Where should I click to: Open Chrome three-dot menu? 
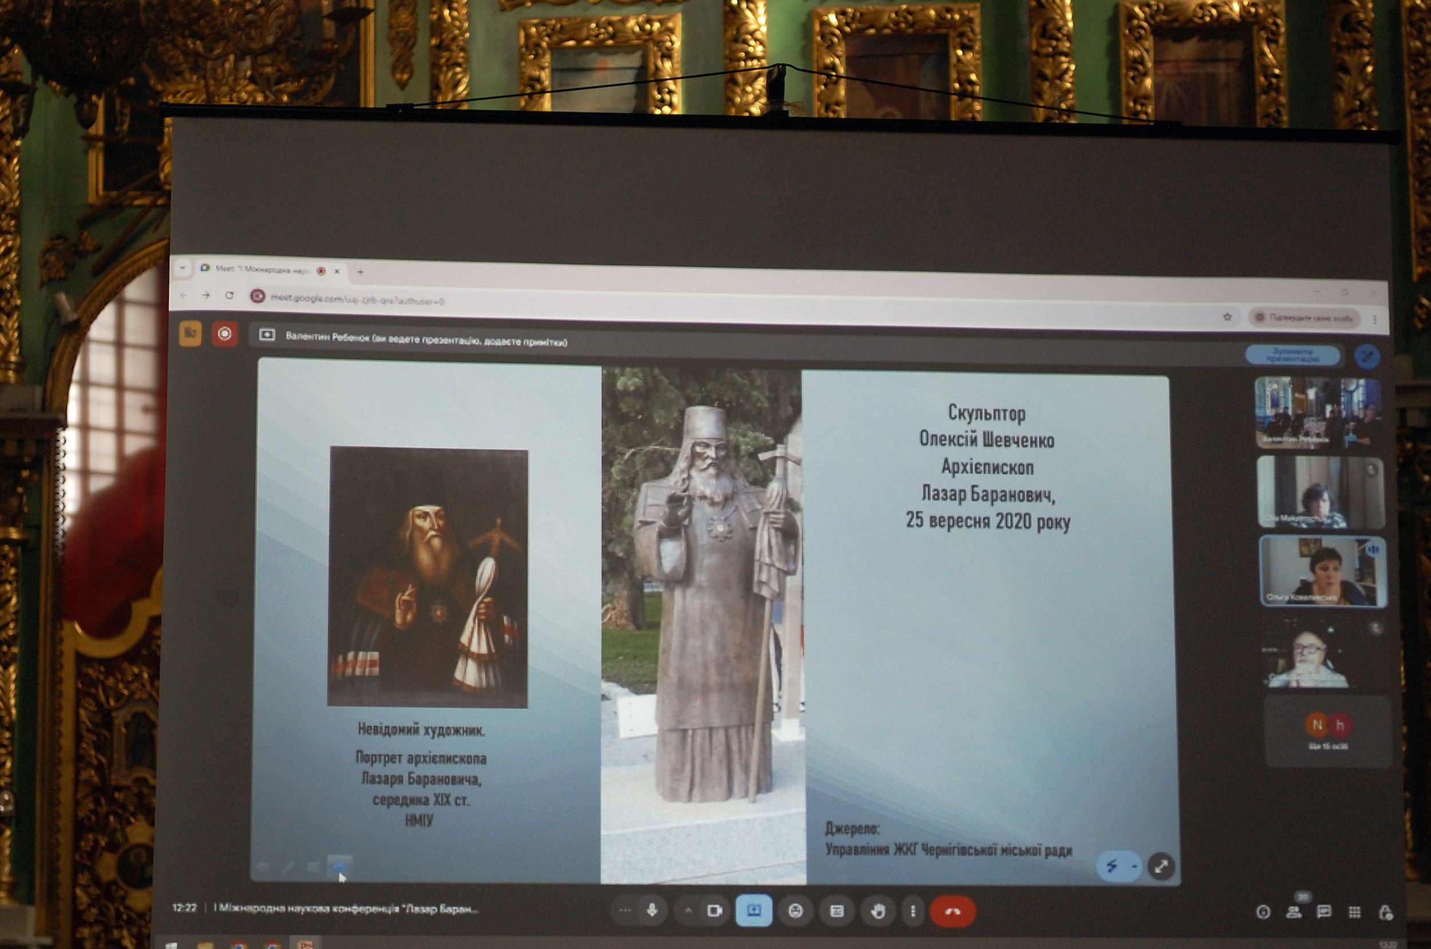(x=1375, y=319)
